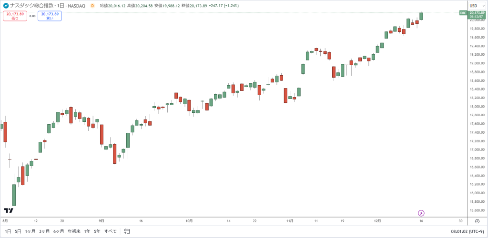The image size is (488, 238).
Task: Choose the 6ヶ月 time range
Action: pos(59,231)
